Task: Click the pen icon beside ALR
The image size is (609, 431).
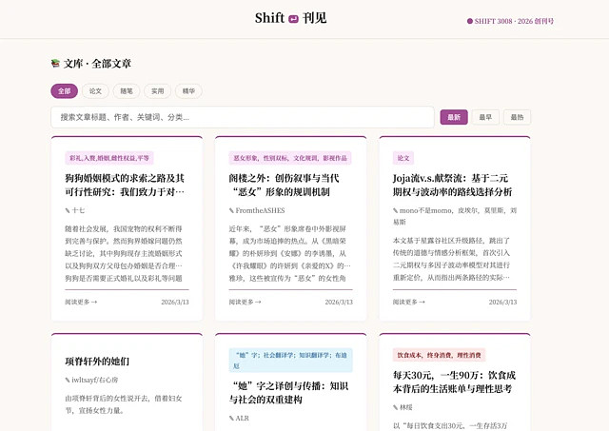Action: tap(231, 419)
